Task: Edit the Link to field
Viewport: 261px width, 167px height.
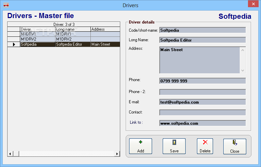Action: [202, 123]
